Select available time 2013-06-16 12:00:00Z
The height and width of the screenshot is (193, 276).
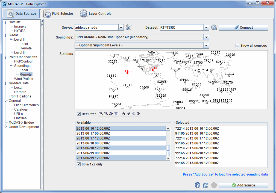click(x=121, y=129)
